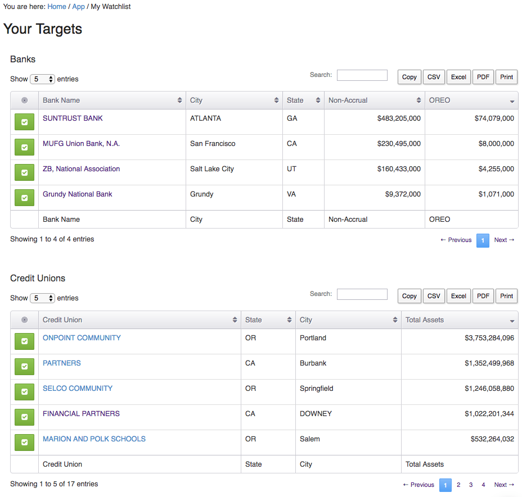The width and height of the screenshot is (522, 497).
Task: Export Banks table as CSV
Action: 434,77
